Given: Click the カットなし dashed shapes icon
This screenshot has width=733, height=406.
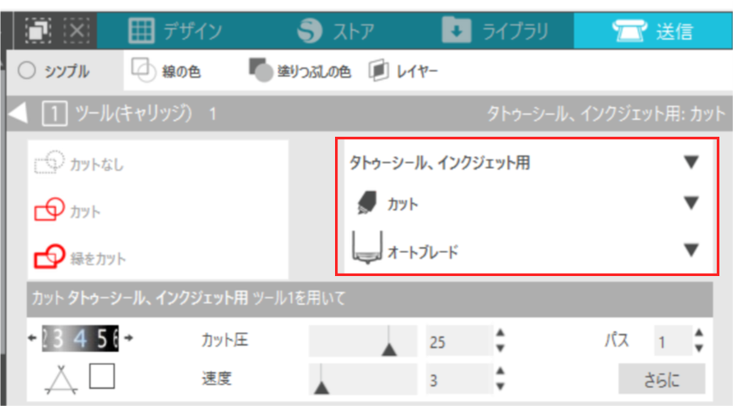Looking at the screenshot, I should (x=49, y=162).
